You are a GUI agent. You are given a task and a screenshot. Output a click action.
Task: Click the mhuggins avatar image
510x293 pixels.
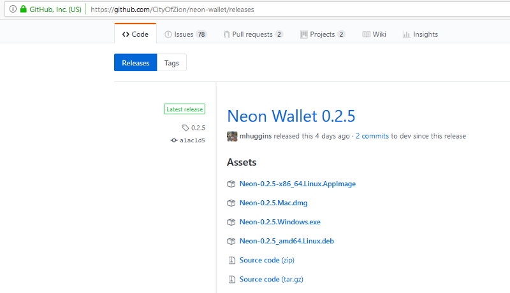[x=232, y=136]
